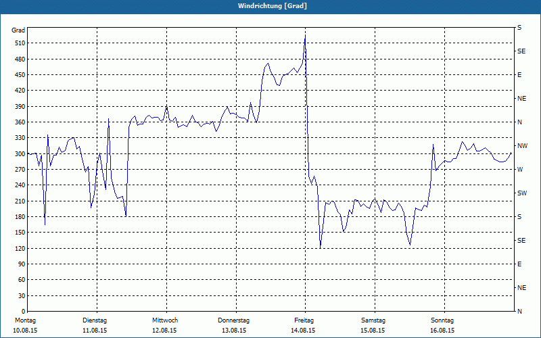Select the 300 degree axis value
The height and width of the screenshot is (338, 541).
point(20,154)
